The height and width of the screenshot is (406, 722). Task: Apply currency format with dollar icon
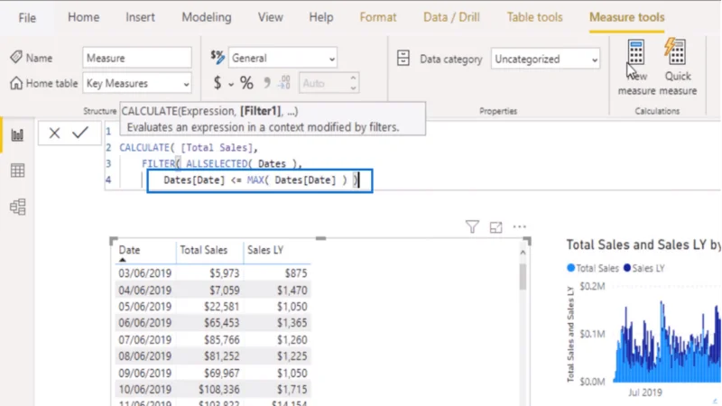tap(218, 83)
